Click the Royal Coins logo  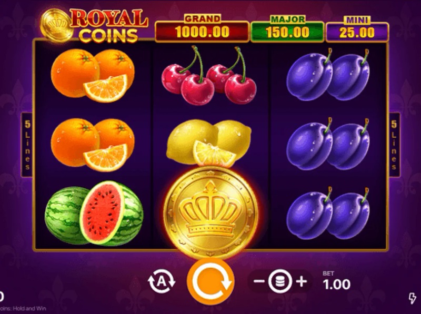coord(94,26)
